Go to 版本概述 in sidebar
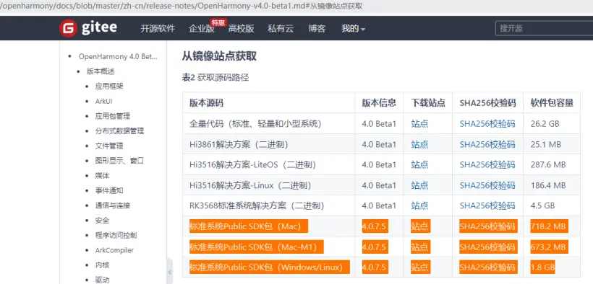The height and width of the screenshot is (284, 593). click(x=101, y=71)
